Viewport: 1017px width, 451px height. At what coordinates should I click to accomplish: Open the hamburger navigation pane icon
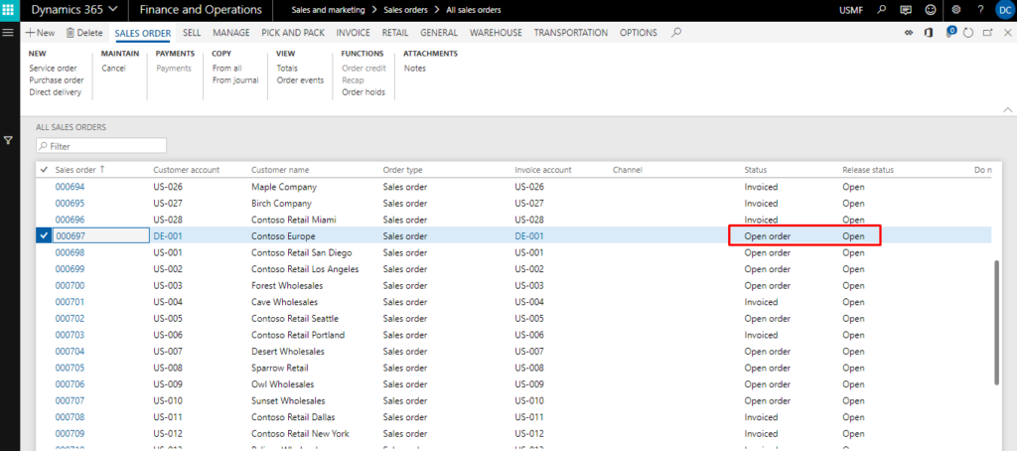tap(8, 32)
